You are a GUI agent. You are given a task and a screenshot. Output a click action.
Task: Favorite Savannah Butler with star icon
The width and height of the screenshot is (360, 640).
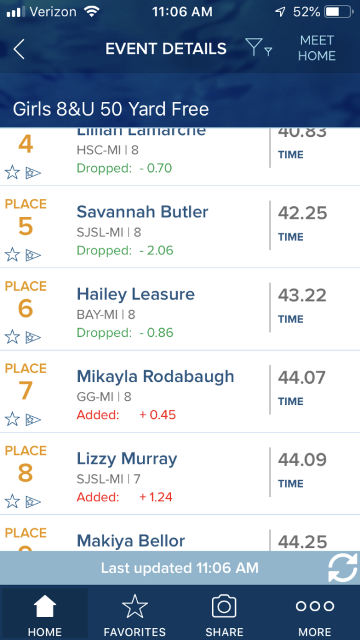[12, 255]
